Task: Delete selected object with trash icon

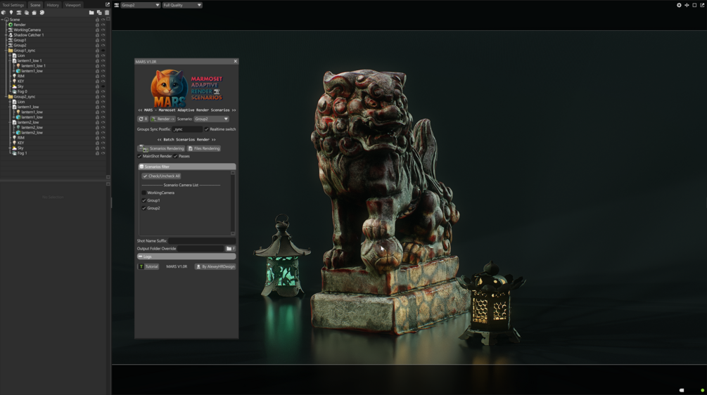Action: pyautogui.click(x=107, y=13)
